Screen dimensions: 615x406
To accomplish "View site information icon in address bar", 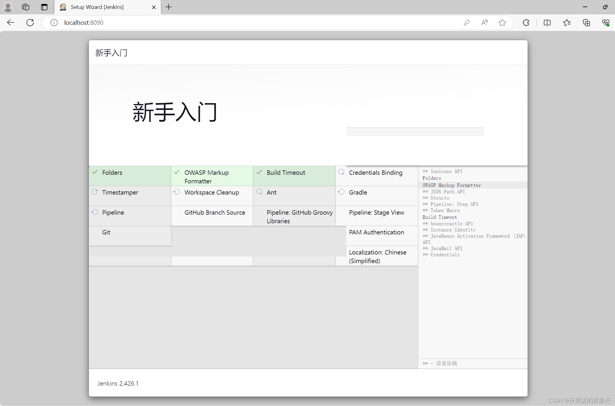I will 54,22.
